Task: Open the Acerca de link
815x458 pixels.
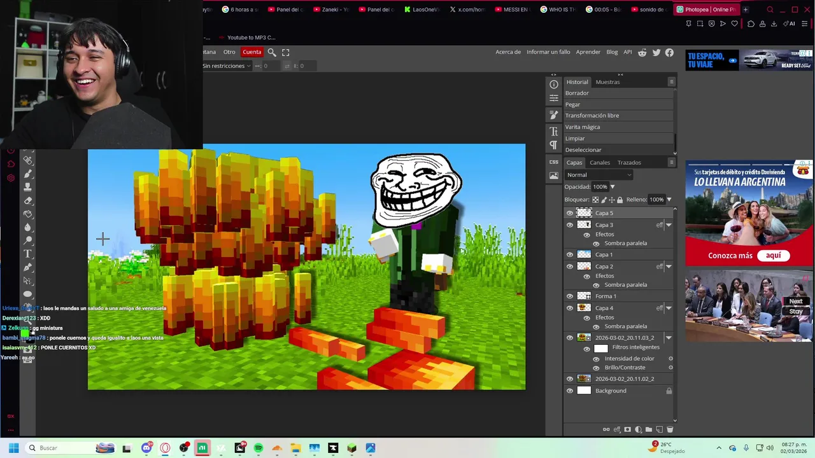Action: coord(508,52)
